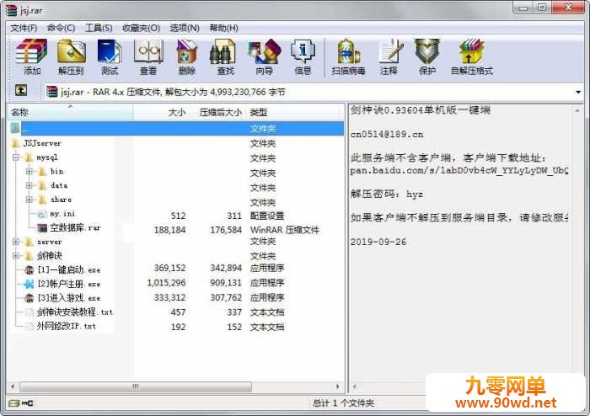Open the Comment (注释) tool
Viewport: 590px width, 416px height.
(x=389, y=57)
